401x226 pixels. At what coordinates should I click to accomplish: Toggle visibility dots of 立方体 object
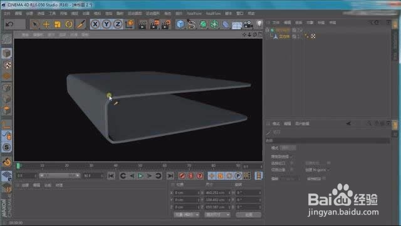(298, 36)
